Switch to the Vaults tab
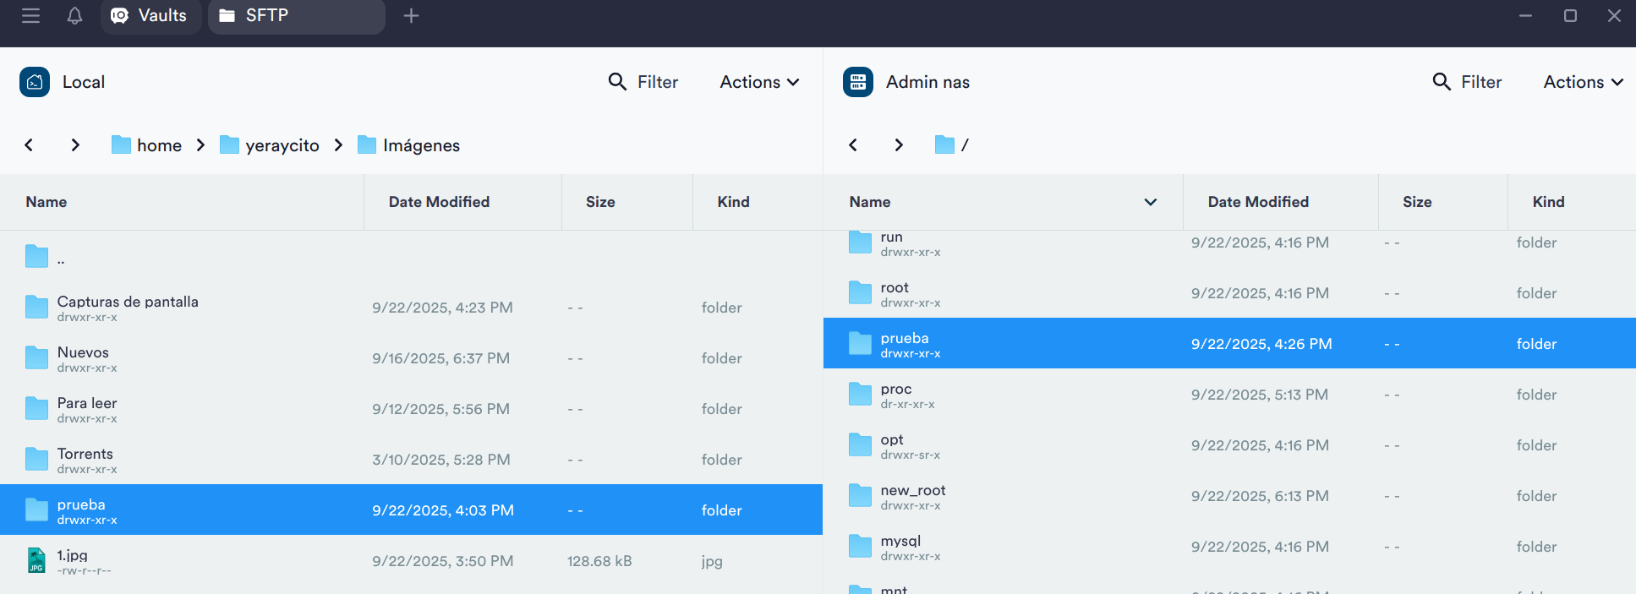Viewport: 1636px width, 594px height. (150, 16)
